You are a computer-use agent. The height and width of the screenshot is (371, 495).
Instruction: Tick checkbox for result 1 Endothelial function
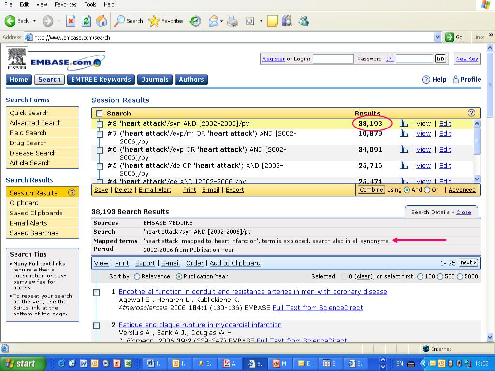coord(96,292)
